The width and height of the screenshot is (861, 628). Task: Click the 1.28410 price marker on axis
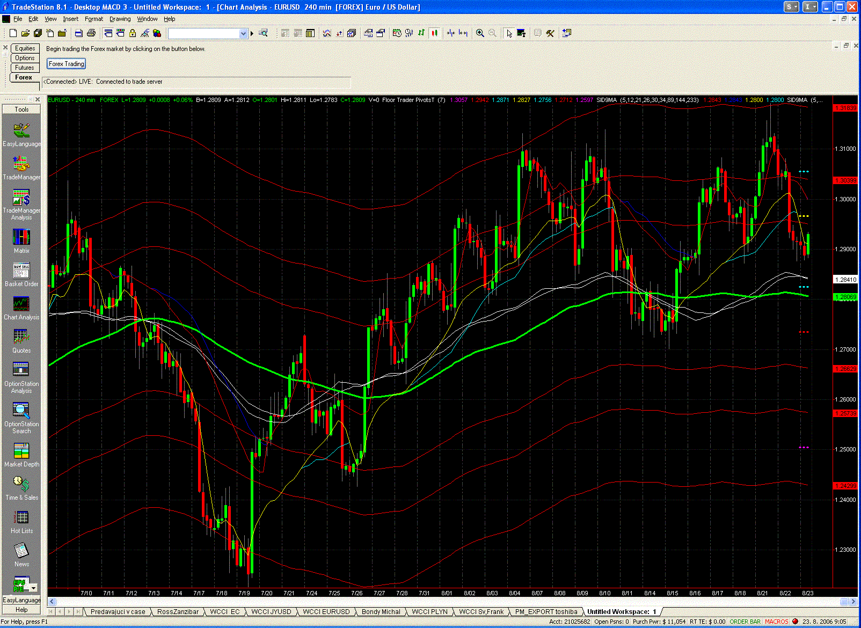[x=845, y=280]
